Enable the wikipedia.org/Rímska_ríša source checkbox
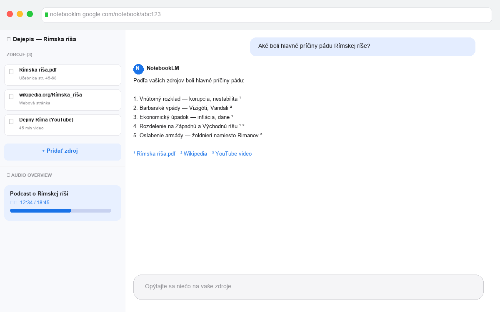 click(x=11, y=96)
